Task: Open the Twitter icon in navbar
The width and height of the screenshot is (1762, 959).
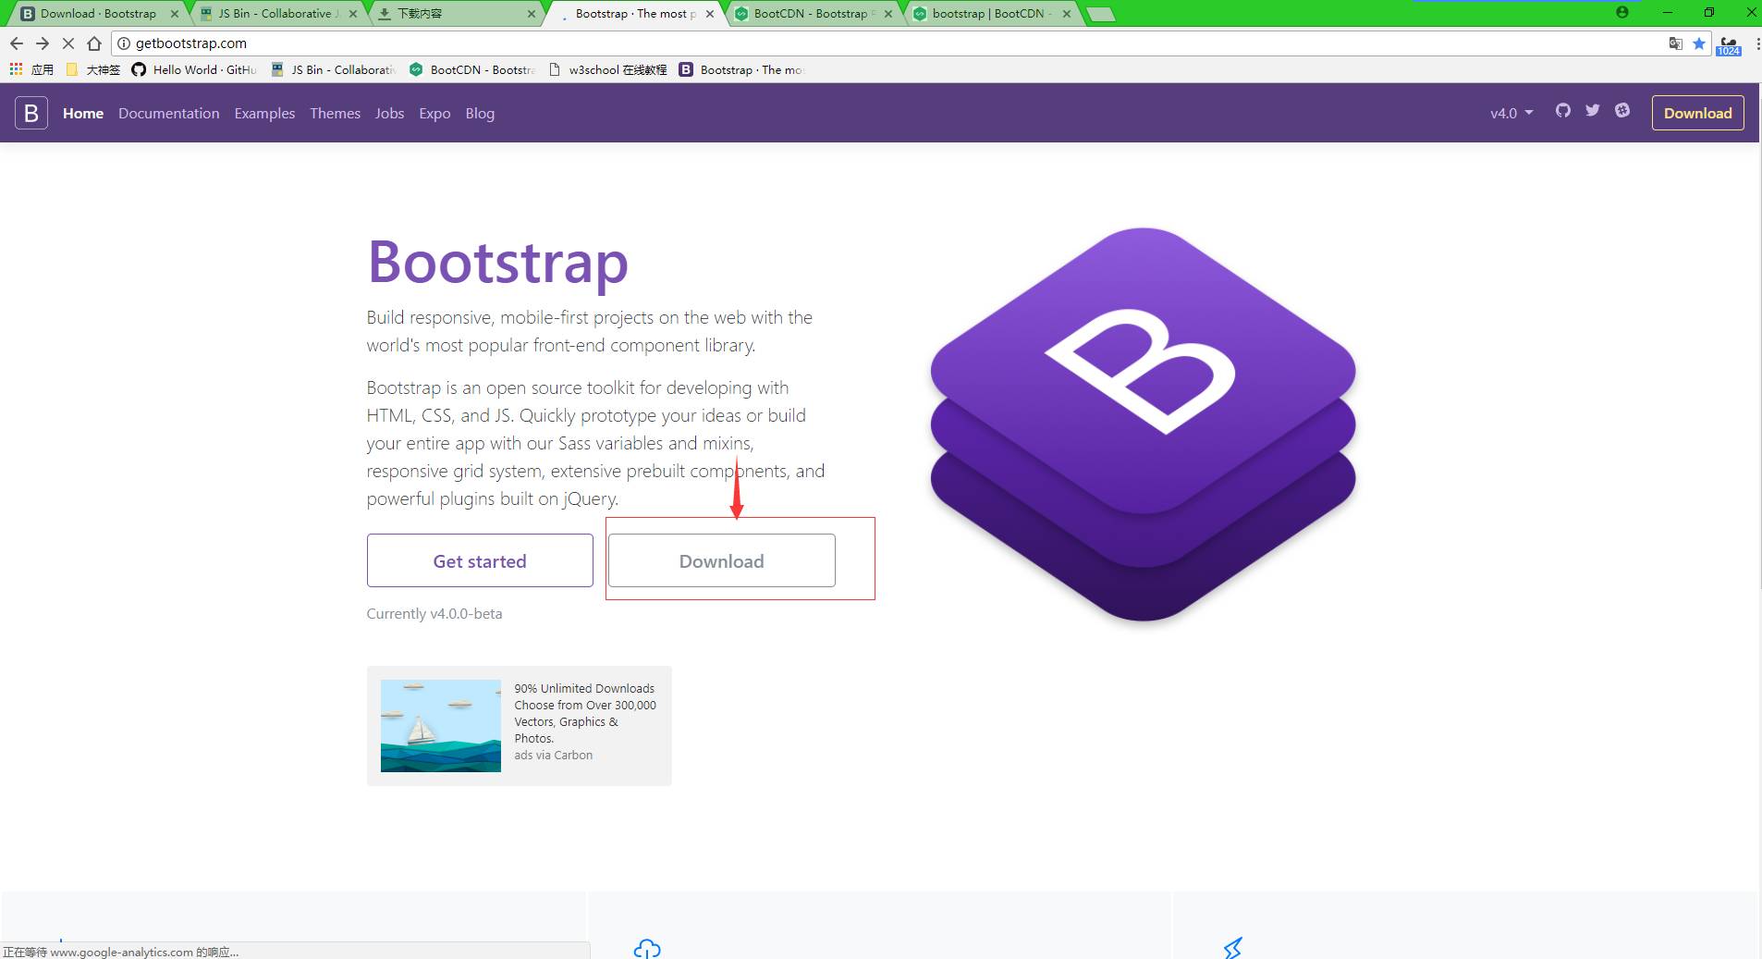Action: (1592, 110)
